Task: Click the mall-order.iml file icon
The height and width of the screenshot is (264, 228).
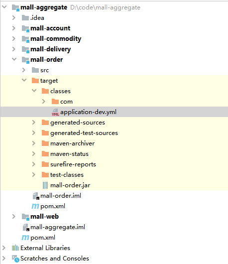Action: click(x=36, y=196)
